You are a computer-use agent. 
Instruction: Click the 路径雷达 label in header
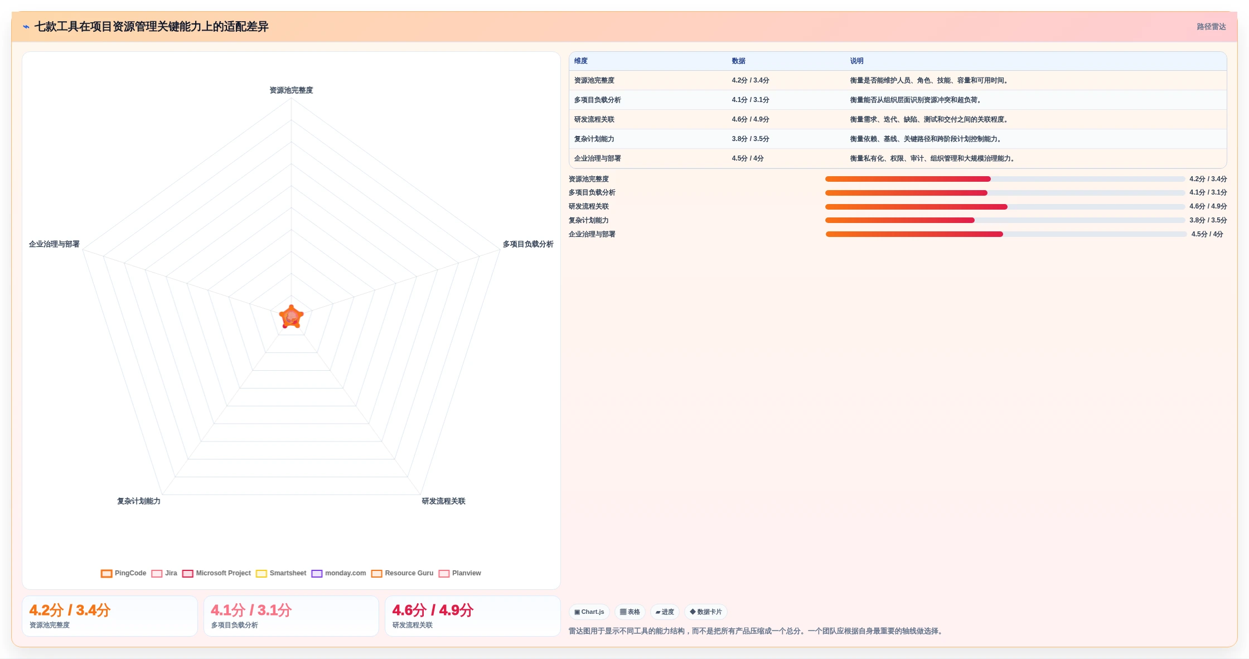coord(1211,27)
